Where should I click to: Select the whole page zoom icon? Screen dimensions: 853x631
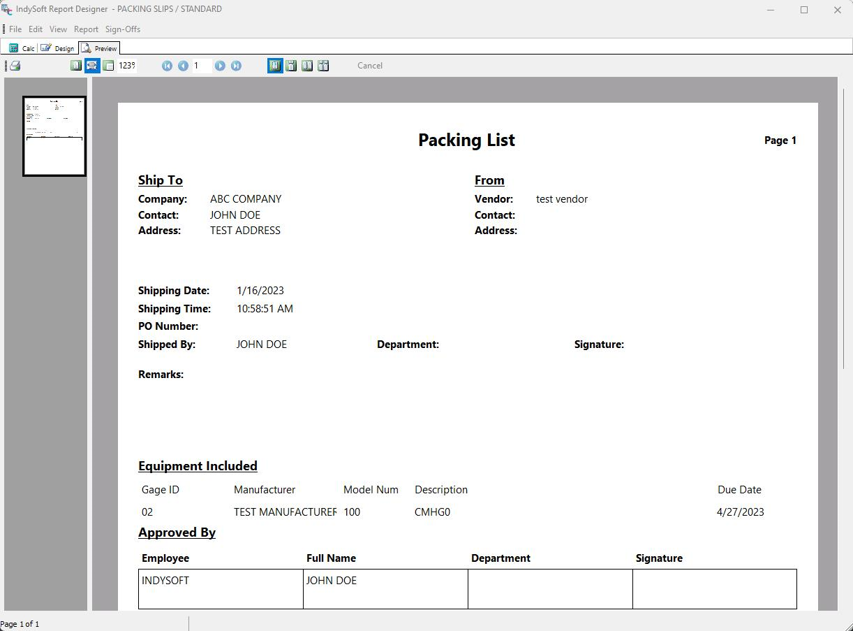[x=76, y=66]
